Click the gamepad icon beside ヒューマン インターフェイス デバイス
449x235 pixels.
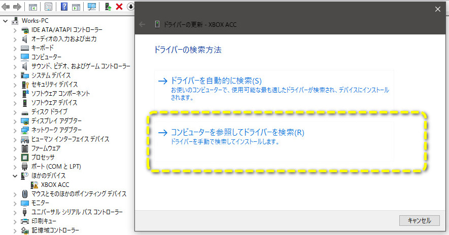click(25, 139)
